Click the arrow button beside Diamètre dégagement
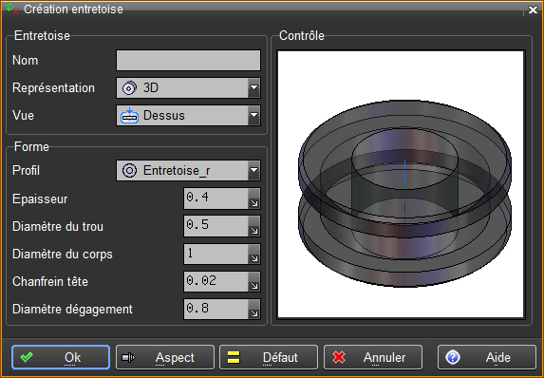544x378 pixels. pos(254,310)
